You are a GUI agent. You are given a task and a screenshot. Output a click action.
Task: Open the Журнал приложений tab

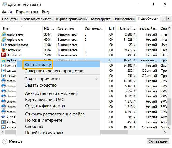tap(72, 19)
